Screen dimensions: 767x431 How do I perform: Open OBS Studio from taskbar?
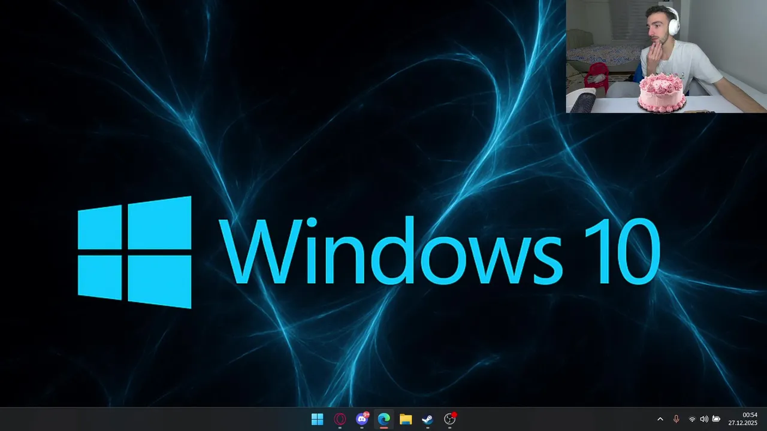[x=450, y=419]
